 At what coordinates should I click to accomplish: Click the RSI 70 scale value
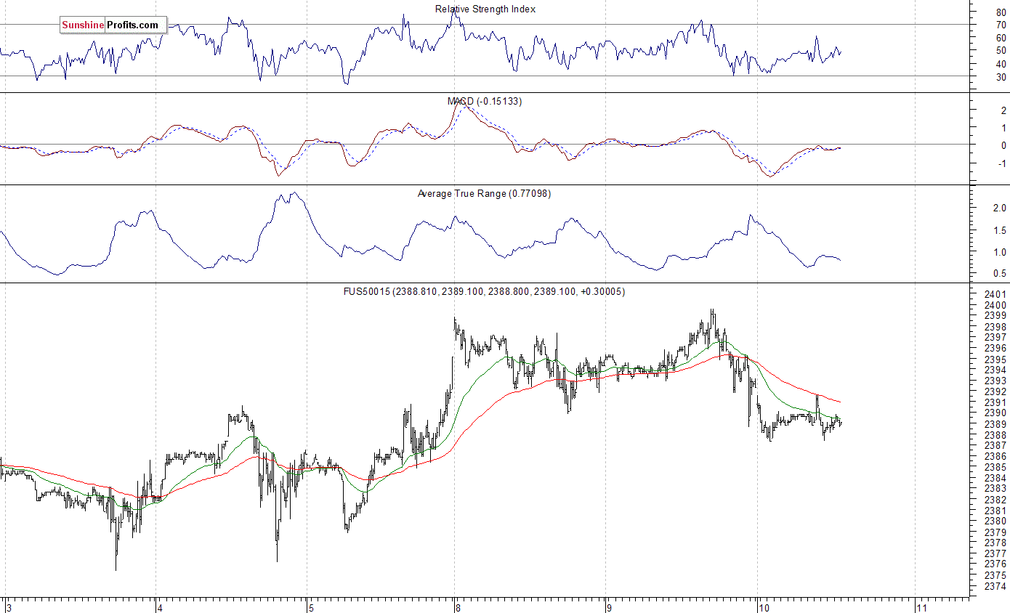1001,25
